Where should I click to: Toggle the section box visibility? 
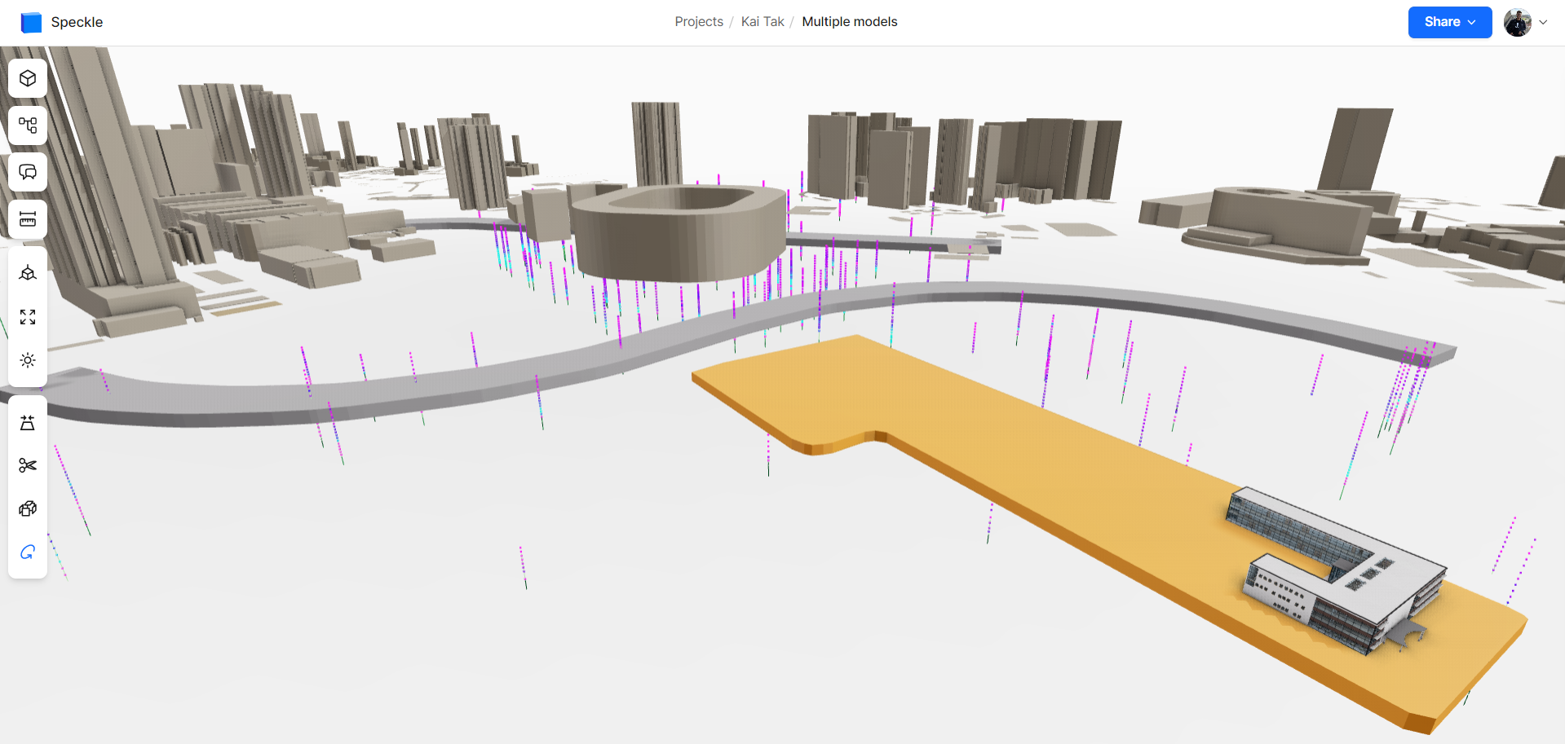click(x=28, y=464)
